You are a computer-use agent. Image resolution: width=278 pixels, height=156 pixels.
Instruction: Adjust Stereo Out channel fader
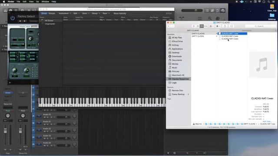click(20, 131)
